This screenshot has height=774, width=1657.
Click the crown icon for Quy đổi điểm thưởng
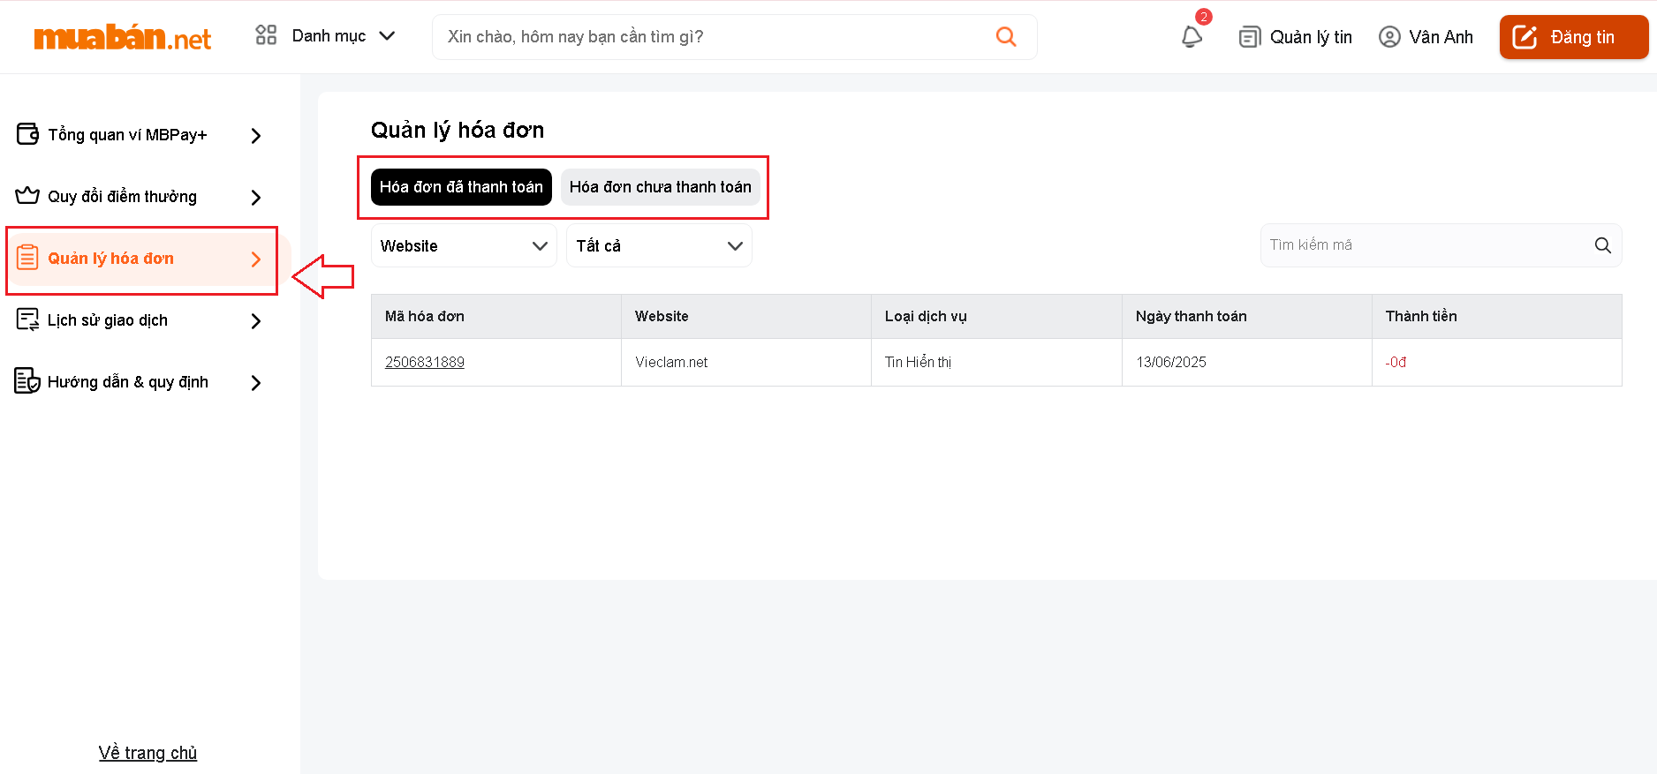pyautogui.click(x=27, y=196)
